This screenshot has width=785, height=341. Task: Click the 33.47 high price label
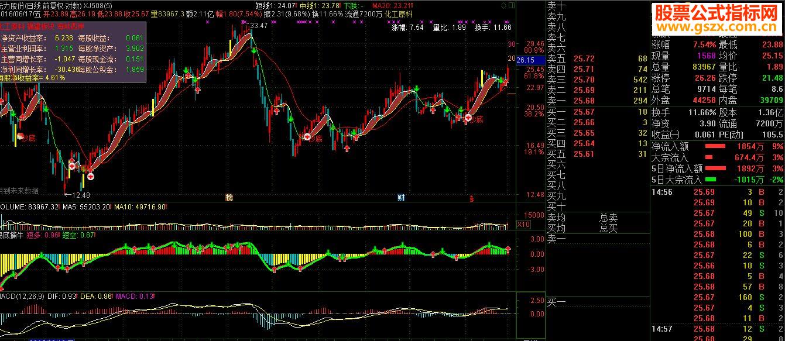click(258, 26)
